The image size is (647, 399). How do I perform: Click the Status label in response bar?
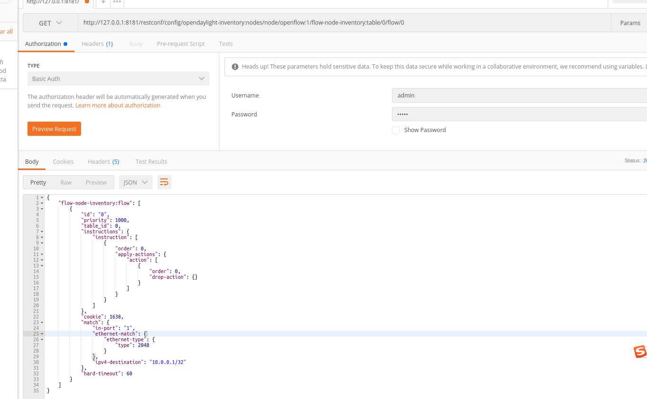tap(633, 161)
